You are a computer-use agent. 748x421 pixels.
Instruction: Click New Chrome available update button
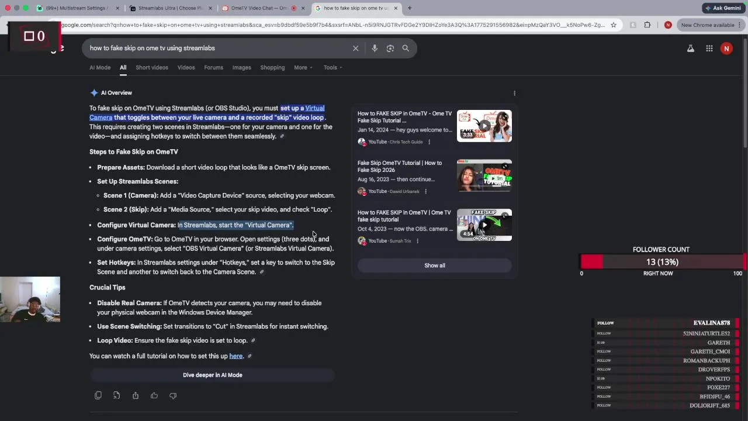click(x=711, y=25)
